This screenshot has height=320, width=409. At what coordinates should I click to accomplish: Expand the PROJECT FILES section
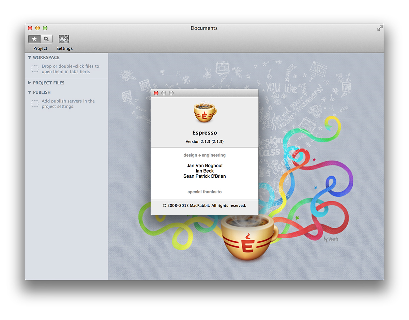[x=30, y=83]
